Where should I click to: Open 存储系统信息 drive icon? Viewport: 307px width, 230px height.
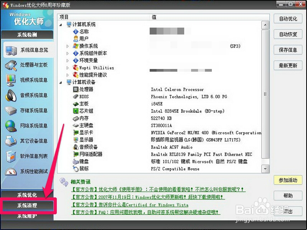pos(11,111)
